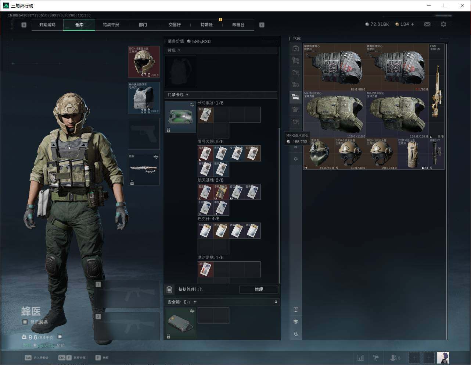The width and height of the screenshot is (471, 365).
Task: Click the swap arrows on the 安全箱 case
Action: tap(192, 311)
